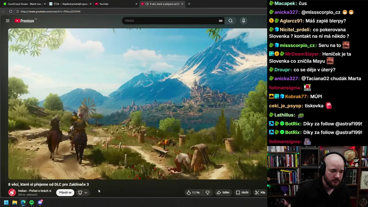Viewport: 368px width, 207px height.
Task: Open notification bell dropdown for channel
Action: click(83, 193)
